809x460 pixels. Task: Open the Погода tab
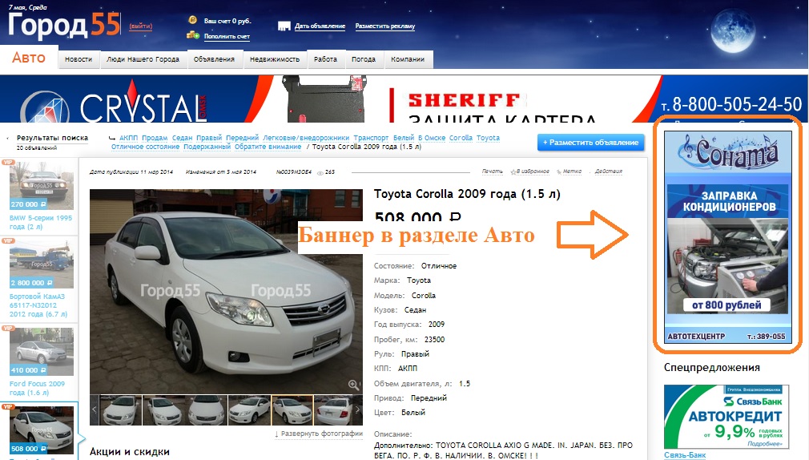[x=364, y=59]
